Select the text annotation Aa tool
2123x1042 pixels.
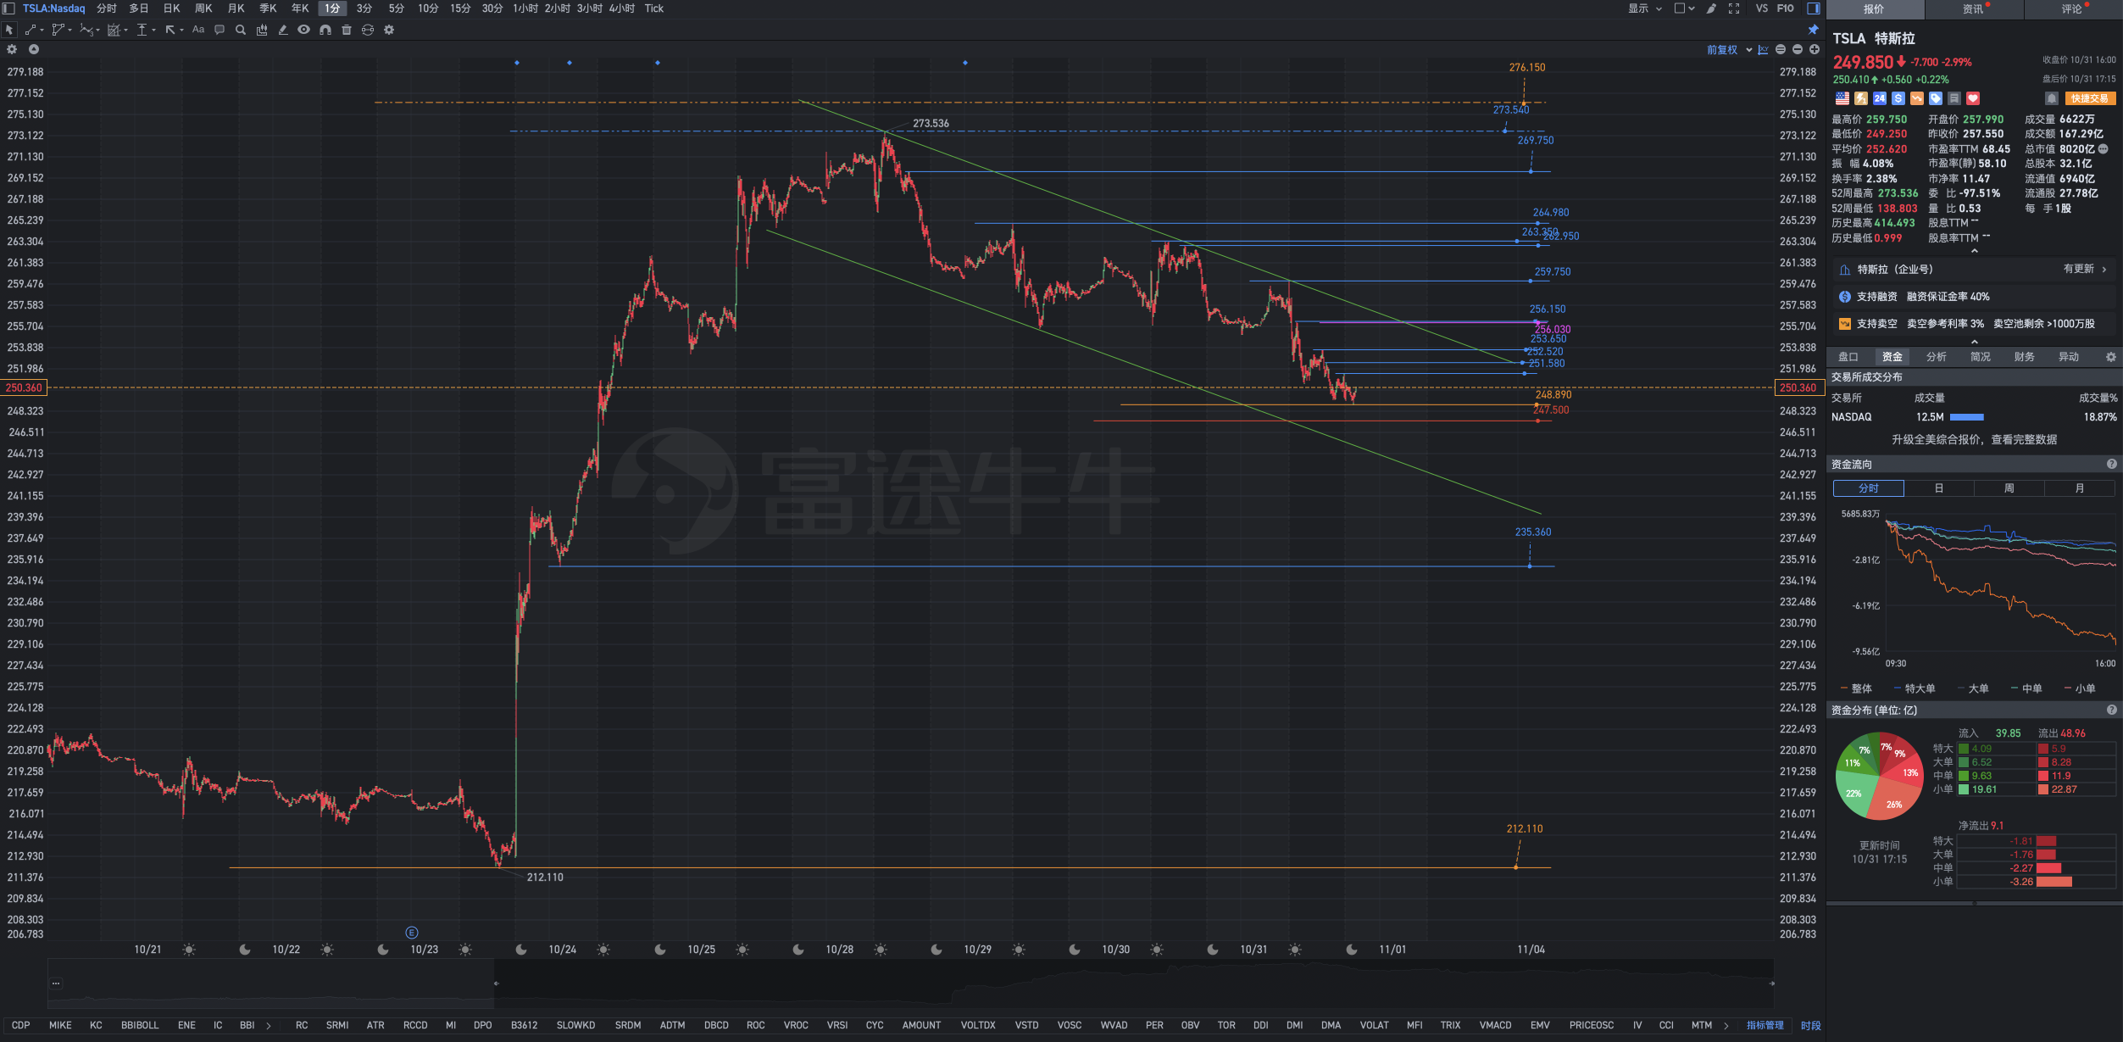point(198,30)
